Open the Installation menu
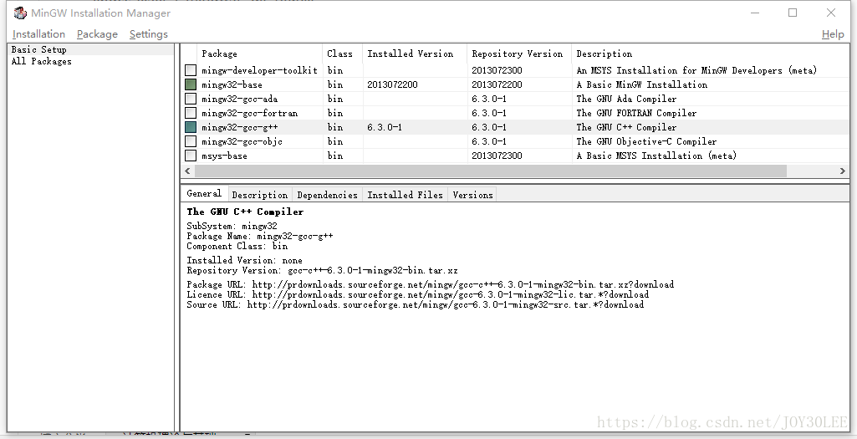857x439 pixels. (x=38, y=34)
